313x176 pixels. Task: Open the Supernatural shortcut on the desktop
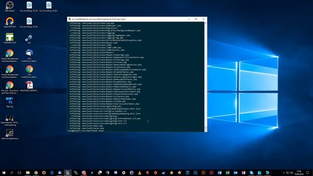(10, 121)
